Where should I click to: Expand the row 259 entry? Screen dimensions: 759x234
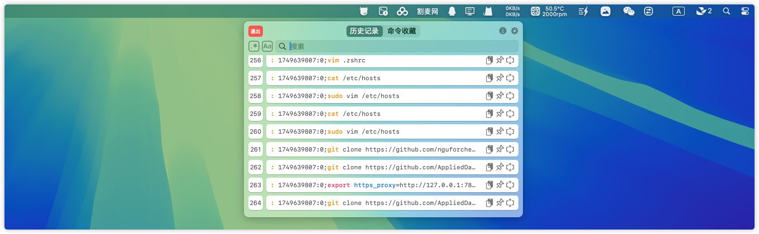510,114
